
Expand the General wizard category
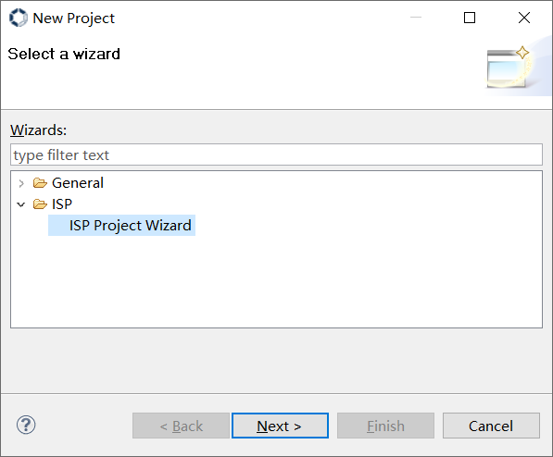tap(21, 183)
